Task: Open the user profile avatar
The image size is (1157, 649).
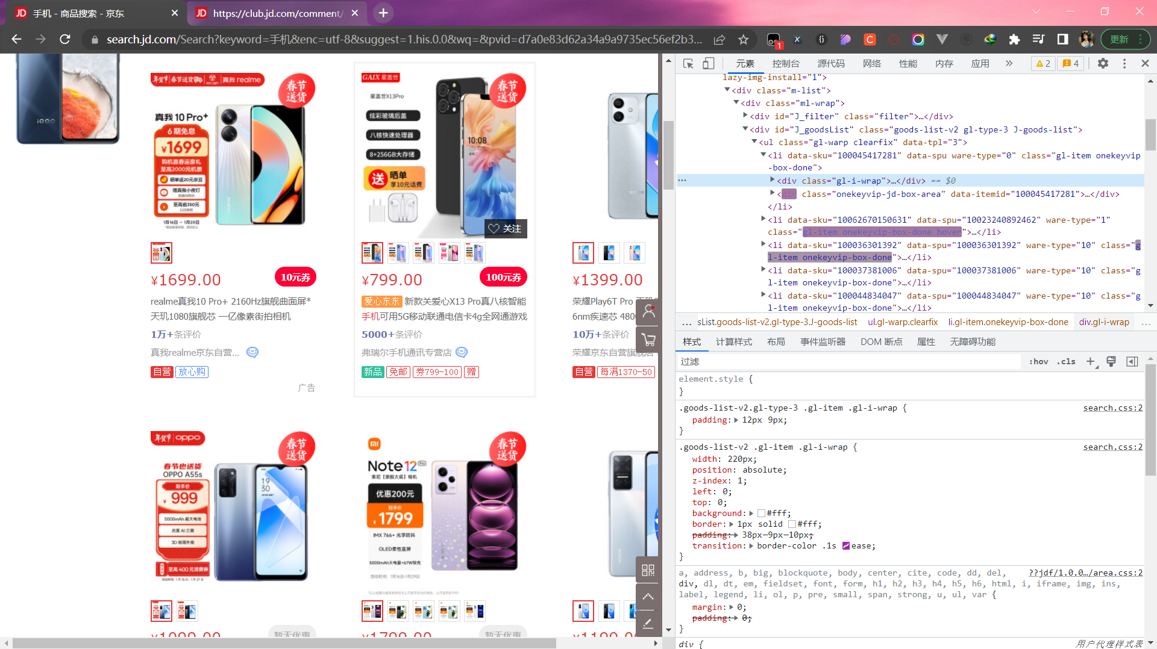Action: tap(1086, 39)
